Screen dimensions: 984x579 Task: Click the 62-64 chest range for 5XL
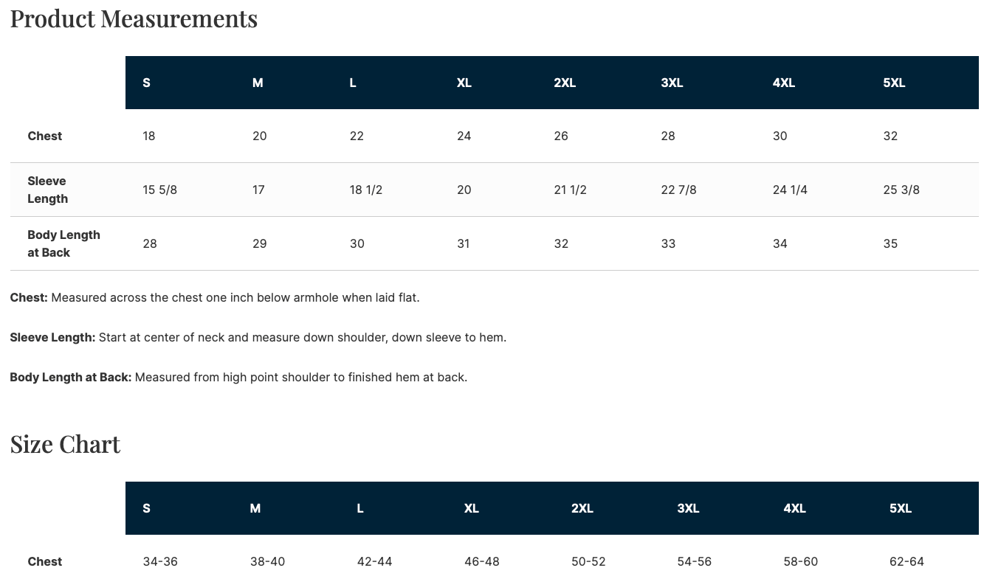tap(906, 561)
